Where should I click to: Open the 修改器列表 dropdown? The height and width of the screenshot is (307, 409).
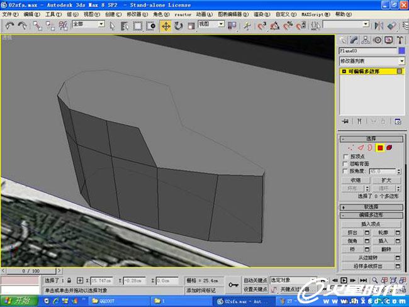(x=402, y=61)
